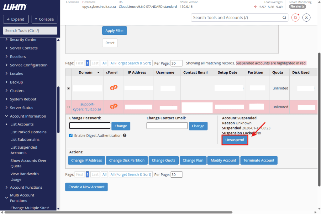Click cPanel icon in suspended account row
The height and width of the screenshot is (214, 321).
click(x=113, y=107)
